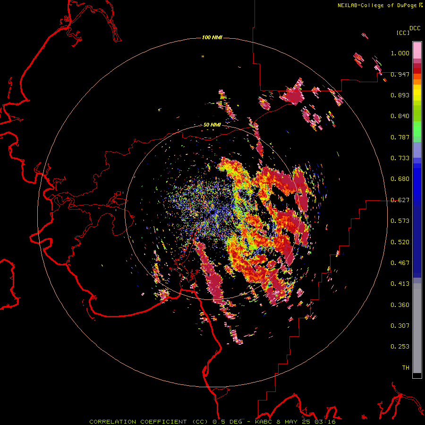Click the DCC product label above color bar

point(415,28)
